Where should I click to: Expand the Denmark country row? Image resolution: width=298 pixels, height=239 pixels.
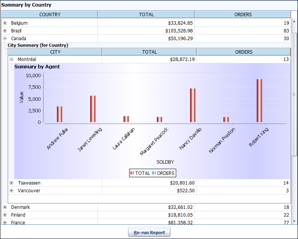pyautogui.click(x=5, y=207)
